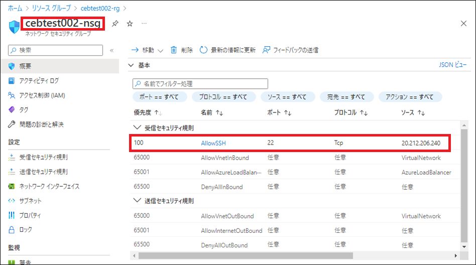Go to ホーム breadcrumb

click(x=15, y=8)
